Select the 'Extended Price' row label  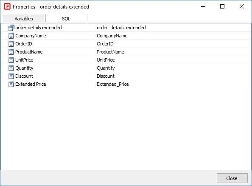[31, 84]
